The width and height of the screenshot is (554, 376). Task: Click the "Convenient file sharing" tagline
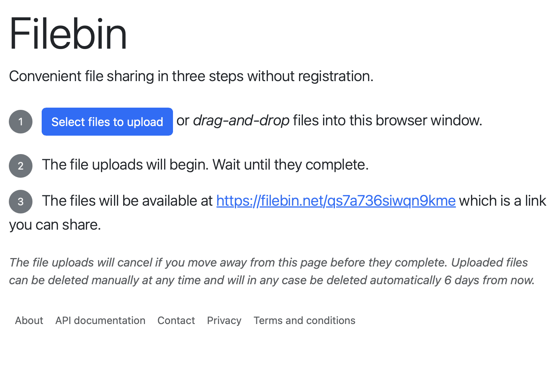[191, 76]
